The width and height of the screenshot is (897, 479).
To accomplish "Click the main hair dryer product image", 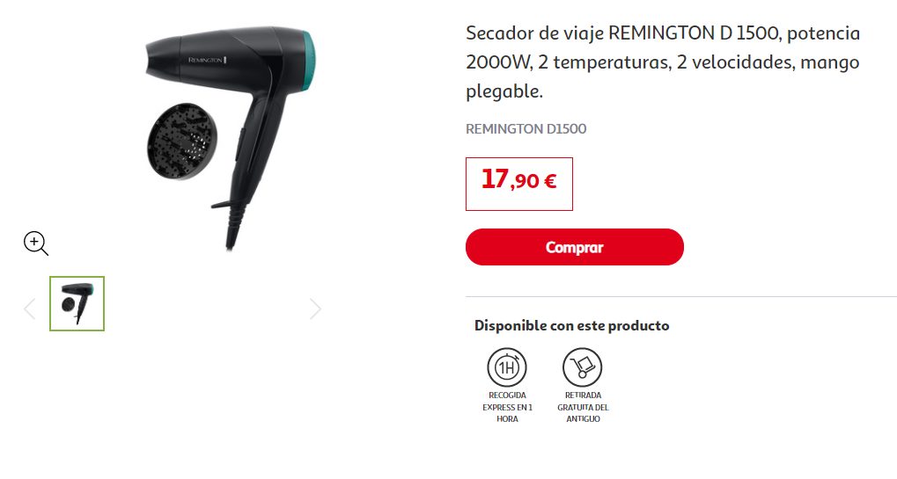I will 231,137.
